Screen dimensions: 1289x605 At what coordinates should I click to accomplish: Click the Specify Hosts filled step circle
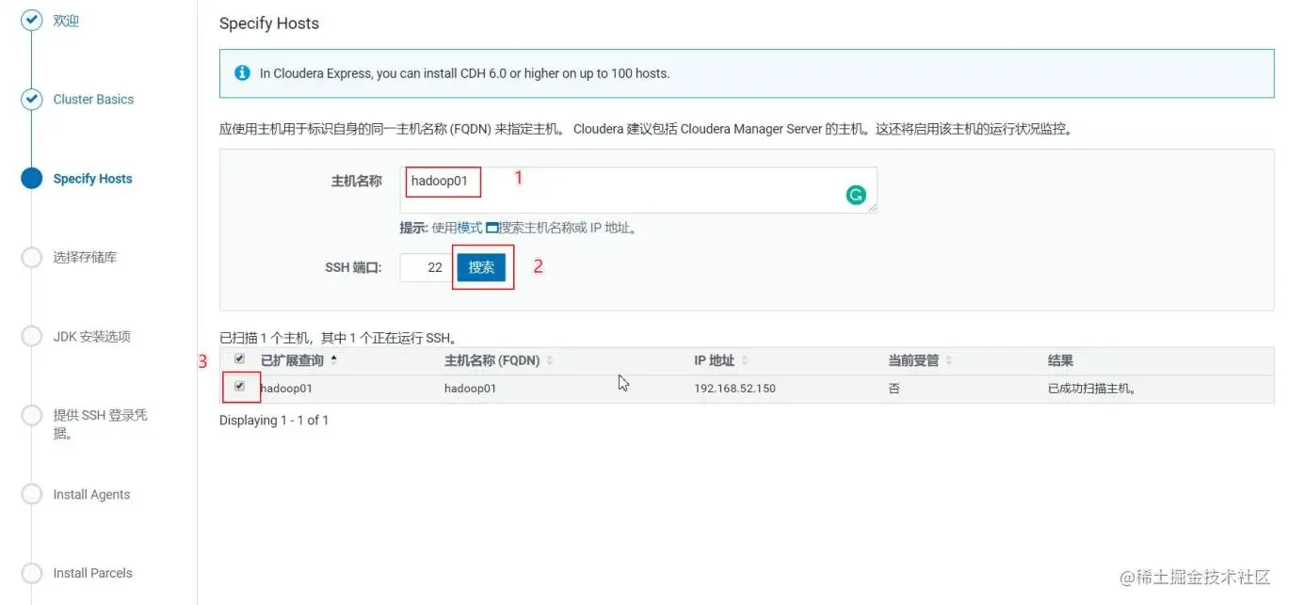32,179
